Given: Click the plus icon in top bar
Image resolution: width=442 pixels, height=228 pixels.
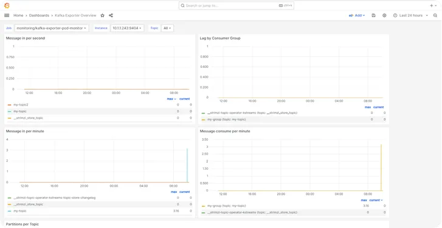Looking at the screenshot, I should (x=433, y=5).
